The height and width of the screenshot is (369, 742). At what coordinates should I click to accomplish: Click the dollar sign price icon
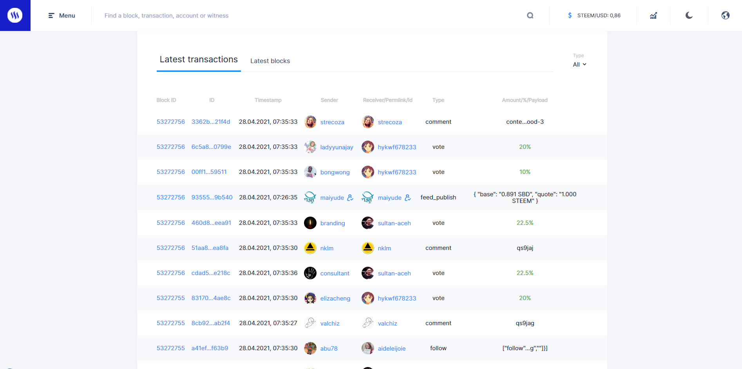[570, 15]
